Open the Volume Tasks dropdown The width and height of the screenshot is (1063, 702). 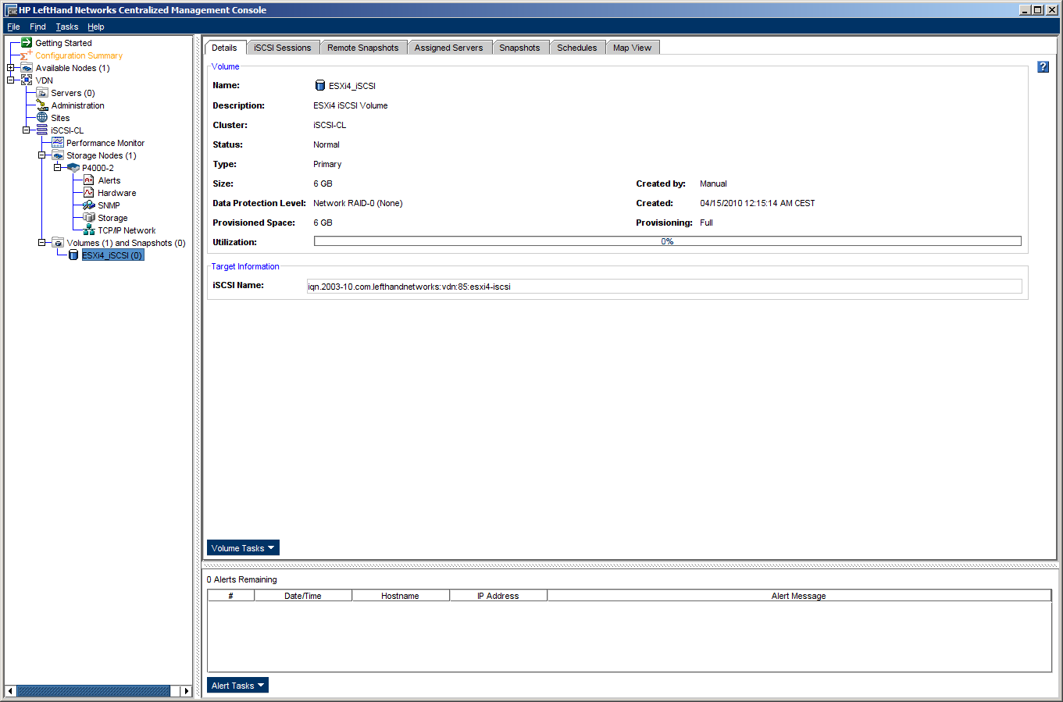pyautogui.click(x=243, y=548)
